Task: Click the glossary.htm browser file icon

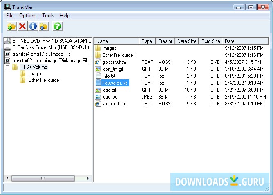Action: tap(98, 62)
